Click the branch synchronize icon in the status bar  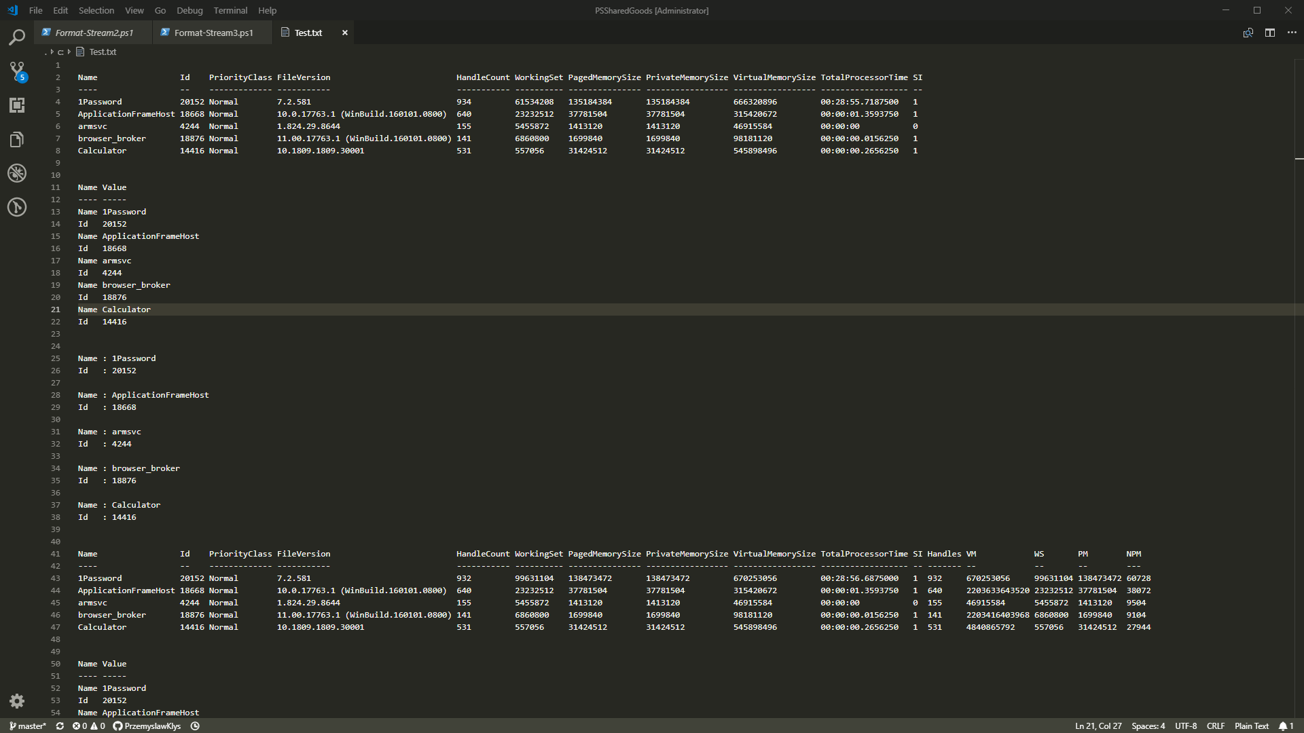tap(60, 726)
